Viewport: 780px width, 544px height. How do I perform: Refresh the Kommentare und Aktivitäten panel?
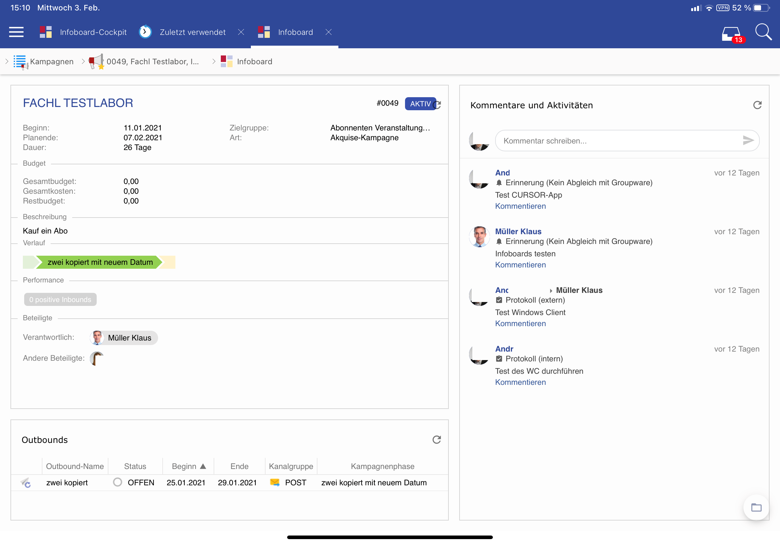point(757,105)
